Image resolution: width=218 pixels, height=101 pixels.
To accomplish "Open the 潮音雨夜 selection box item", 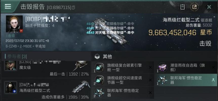I will tap(186, 67).
